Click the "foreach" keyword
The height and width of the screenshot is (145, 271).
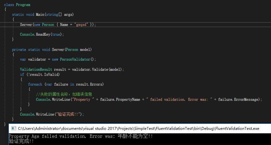(35, 84)
